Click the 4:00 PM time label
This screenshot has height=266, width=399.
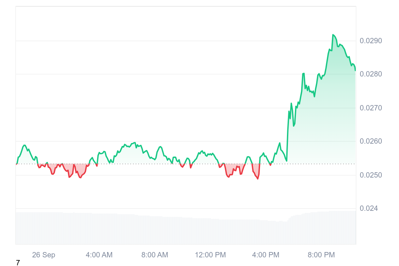[x=266, y=255]
